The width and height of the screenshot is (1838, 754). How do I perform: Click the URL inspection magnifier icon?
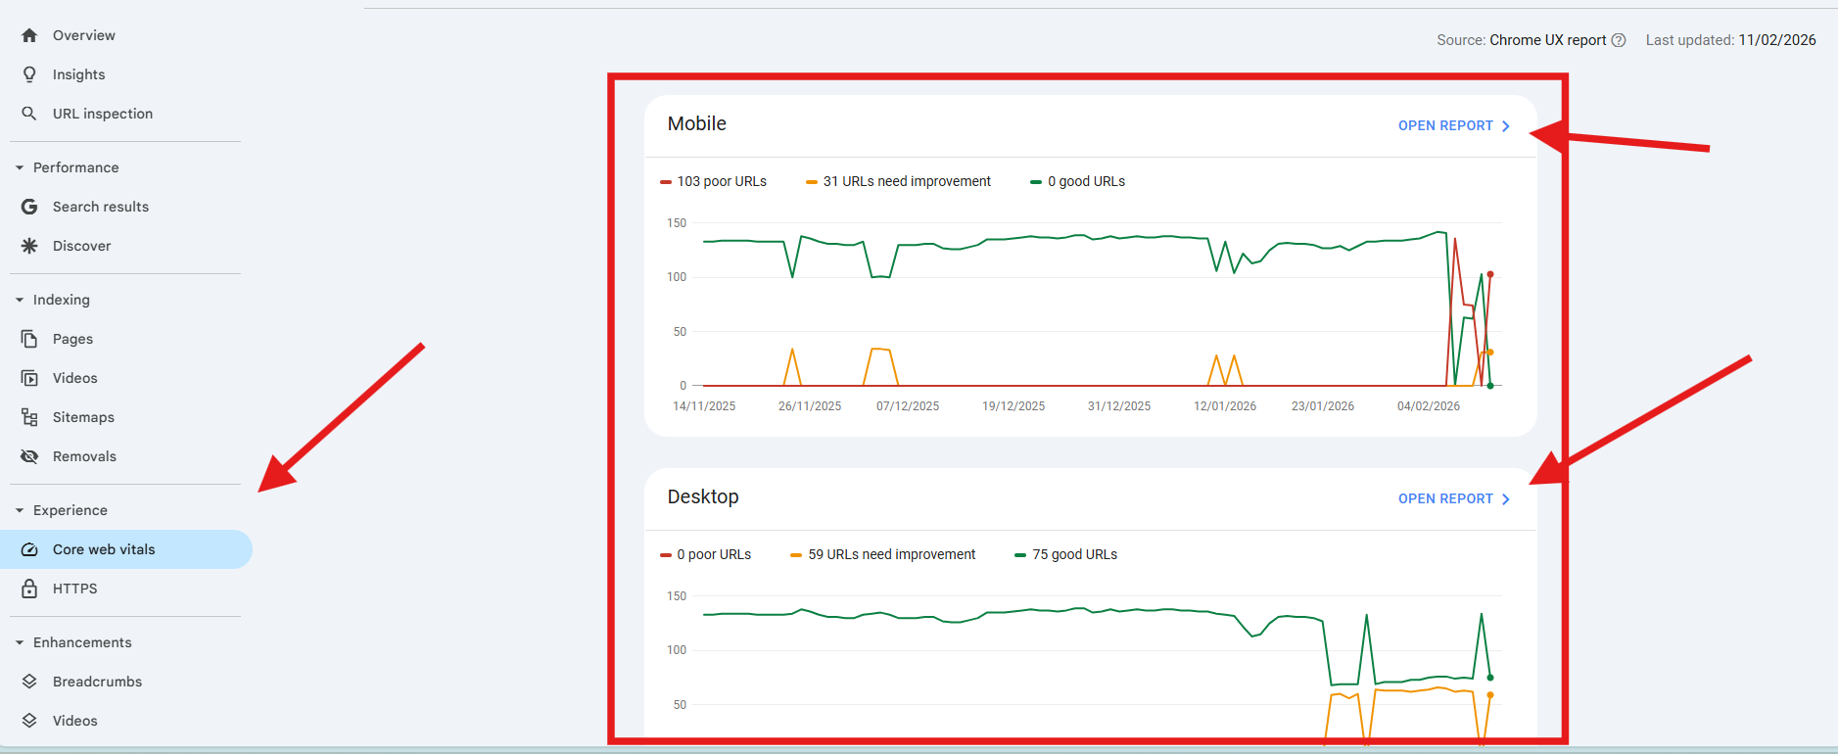pos(29,114)
